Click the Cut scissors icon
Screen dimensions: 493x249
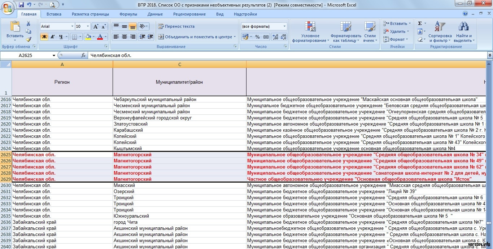(29, 24)
